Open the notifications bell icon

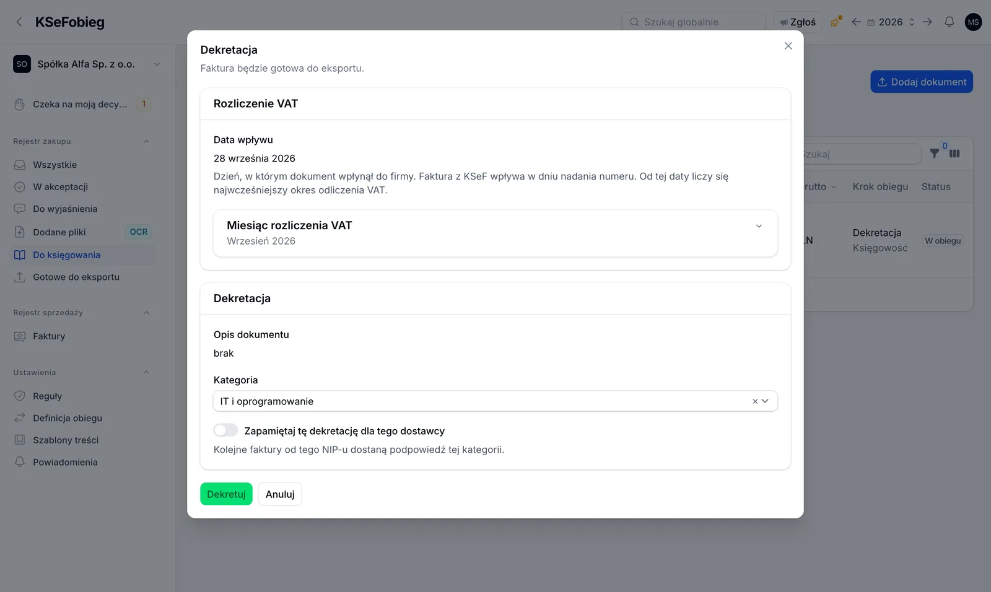tap(949, 22)
